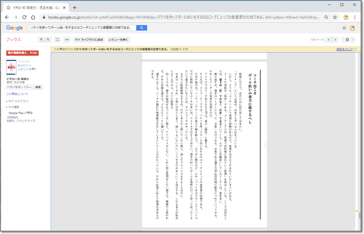Click the マイ ライブラリに追加 button
This screenshot has height=234, width=364.
89,40
